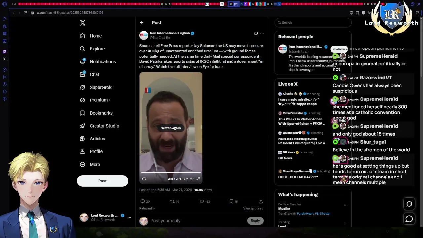Share the post via share icon
The image size is (423, 238).
[261, 201]
